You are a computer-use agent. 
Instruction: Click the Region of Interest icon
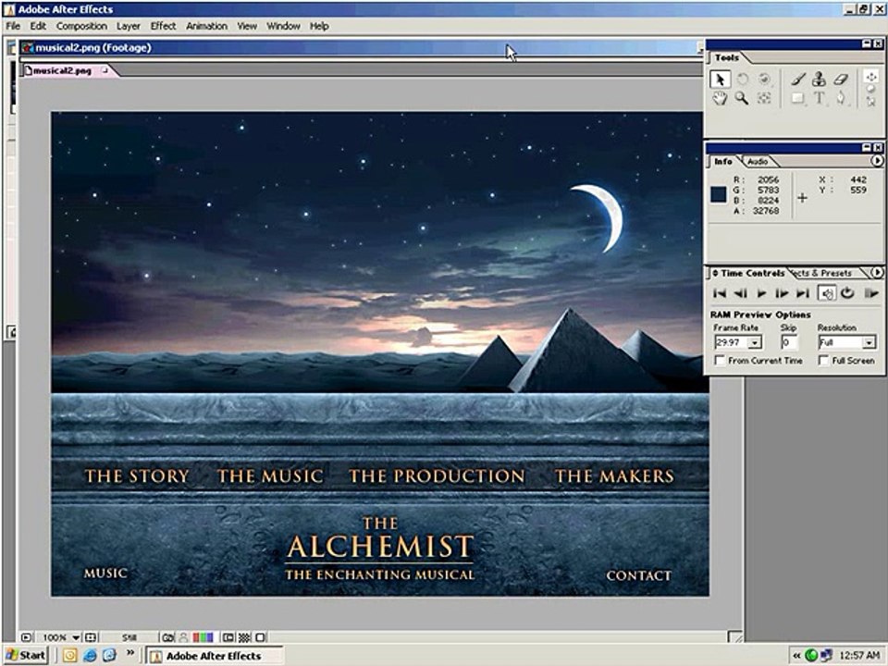(228, 637)
